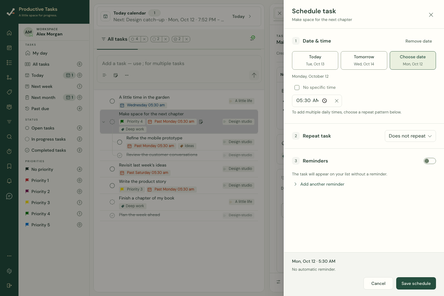Click the Add a task input field
The image size is (444, 296).
(179, 64)
